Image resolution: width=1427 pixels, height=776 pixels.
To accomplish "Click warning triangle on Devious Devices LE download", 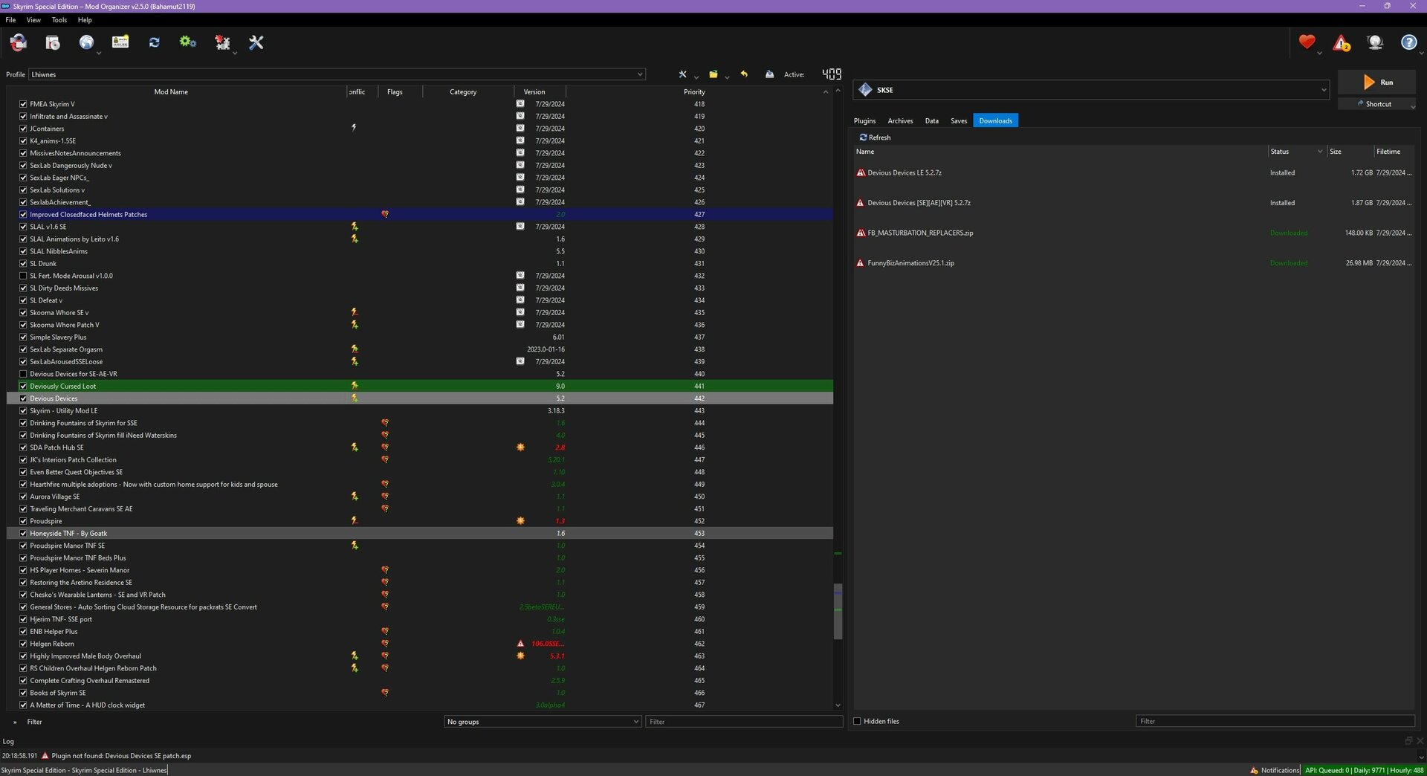I will pyautogui.click(x=861, y=172).
